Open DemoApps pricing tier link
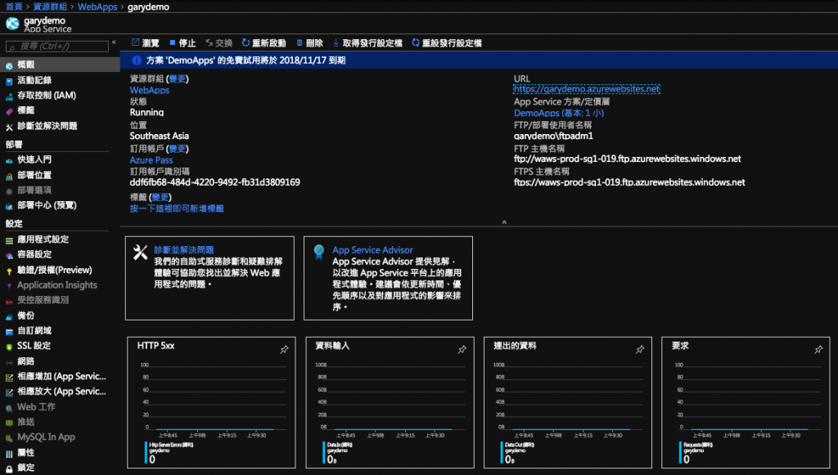 [559, 113]
